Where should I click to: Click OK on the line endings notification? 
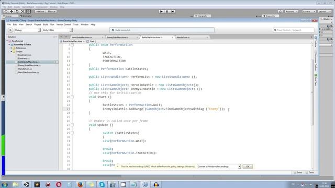pyautogui.click(x=248, y=167)
